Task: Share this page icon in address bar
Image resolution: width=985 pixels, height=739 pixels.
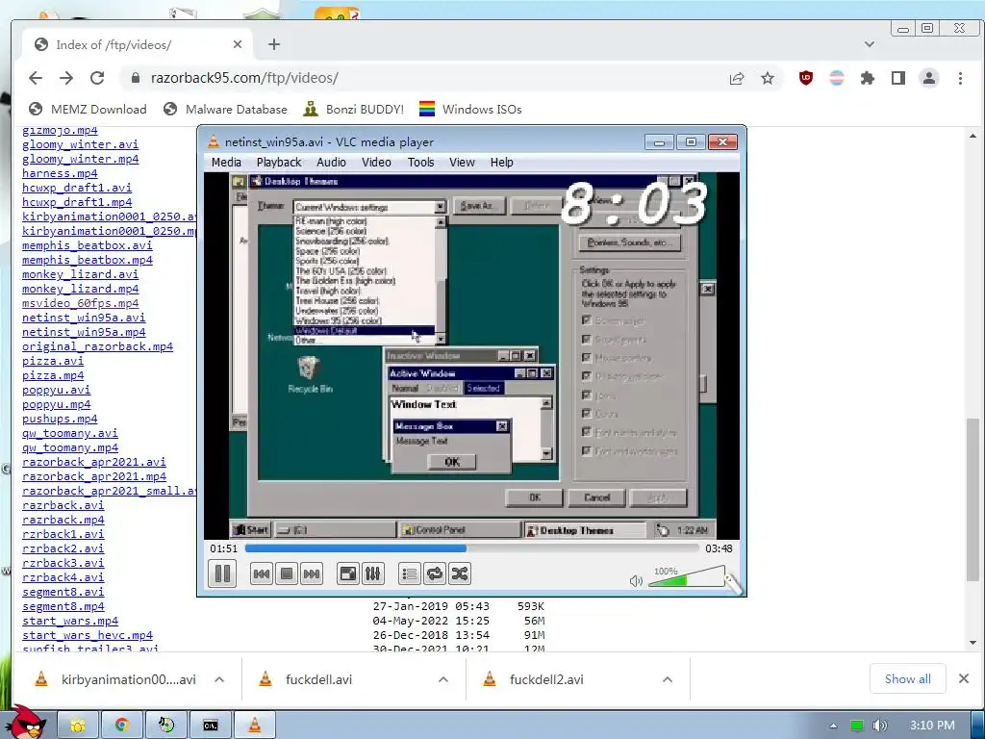Action: (737, 78)
